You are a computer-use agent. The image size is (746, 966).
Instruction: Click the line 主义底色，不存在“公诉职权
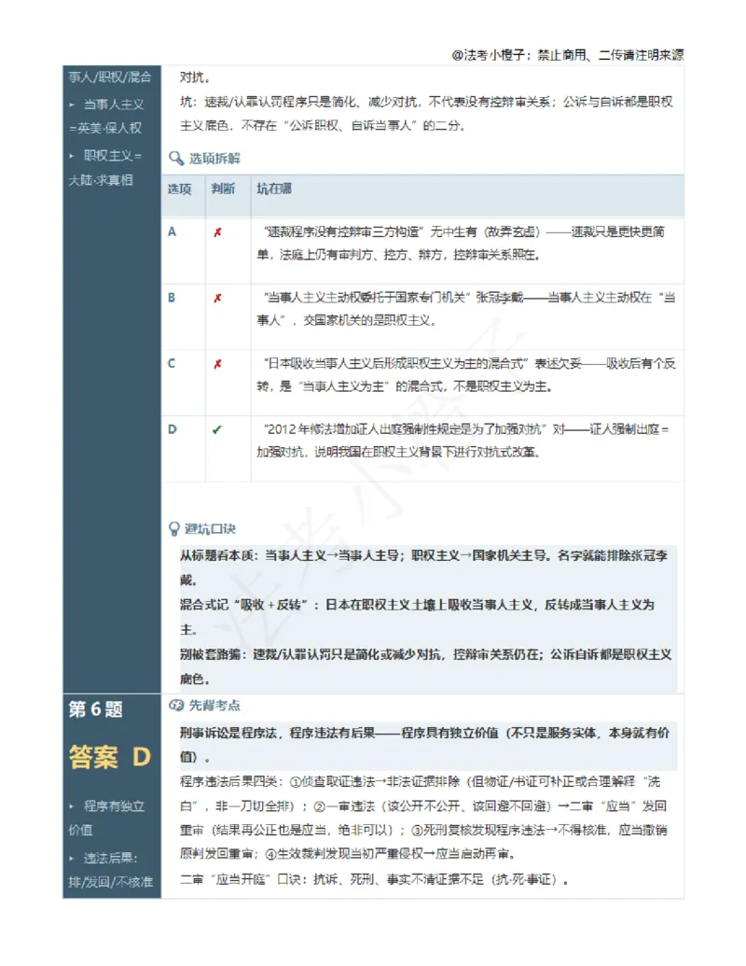coord(323,126)
